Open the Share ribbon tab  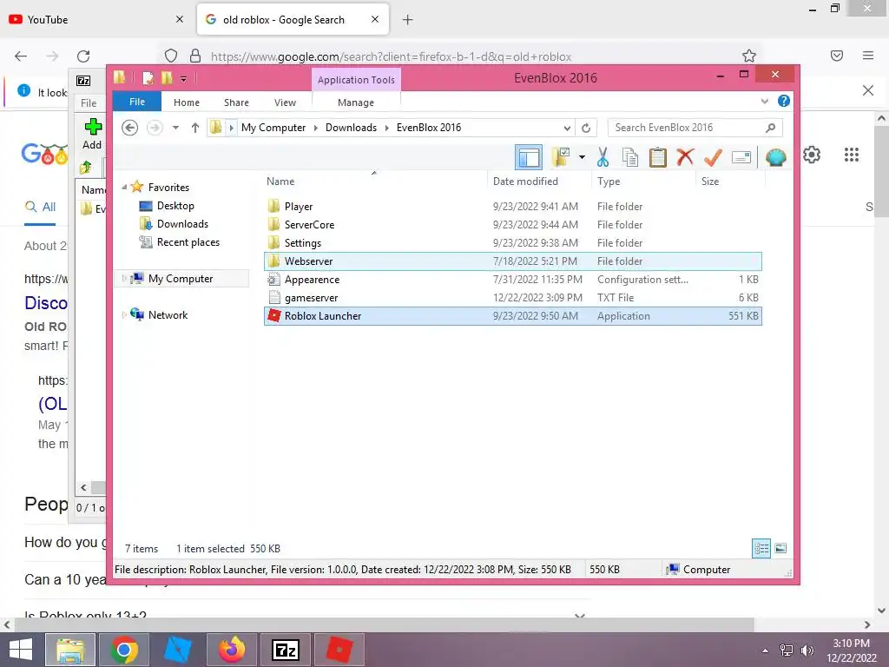point(236,102)
